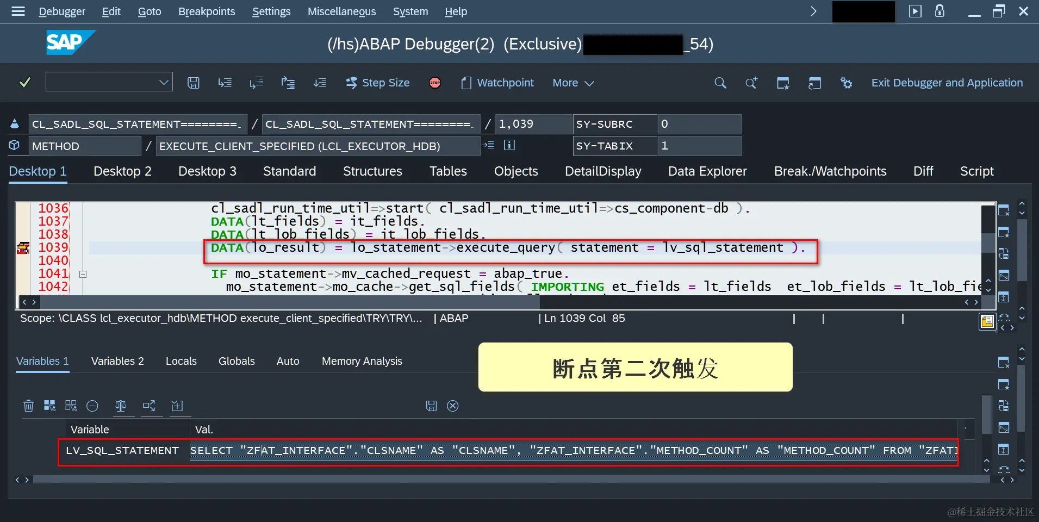Click the Step Into debugger icon
This screenshot has height=522, width=1039.
[225, 83]
